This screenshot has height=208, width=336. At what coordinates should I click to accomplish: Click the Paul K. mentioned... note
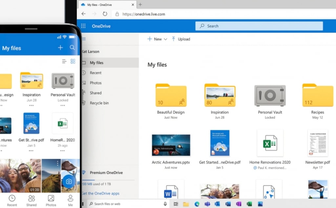click(x=270, y=168)
